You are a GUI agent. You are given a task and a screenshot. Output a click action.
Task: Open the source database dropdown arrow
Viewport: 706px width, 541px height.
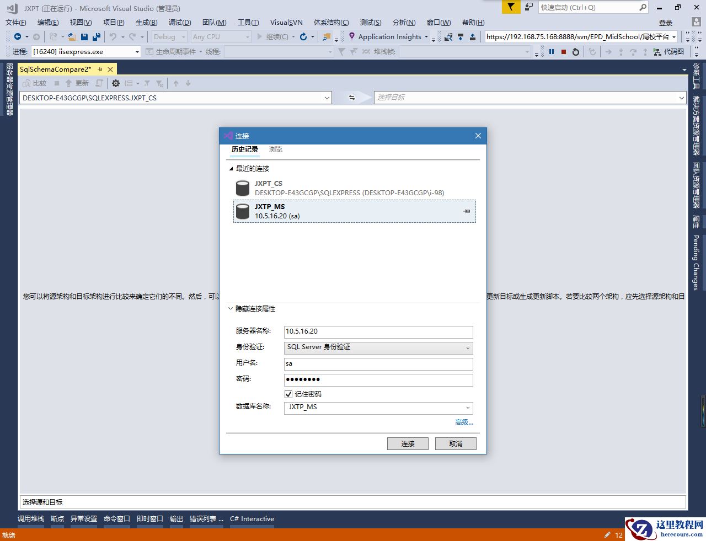point(327,98)
